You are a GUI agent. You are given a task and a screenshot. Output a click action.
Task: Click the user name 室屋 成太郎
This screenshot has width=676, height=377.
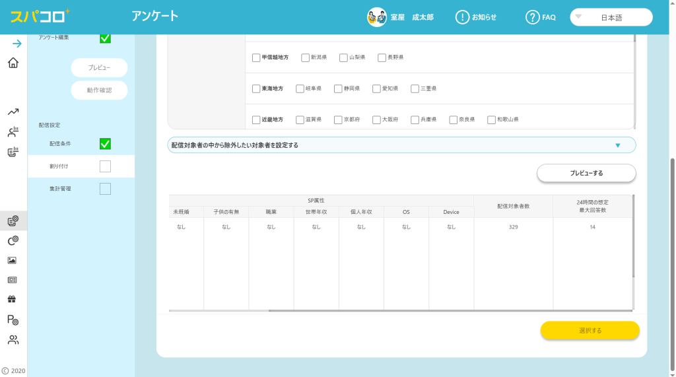412,17
